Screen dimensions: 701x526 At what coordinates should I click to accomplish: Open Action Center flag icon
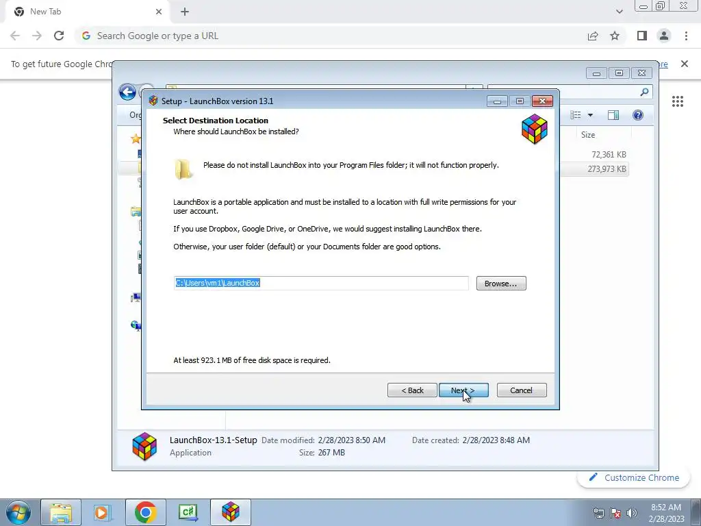(x=615, y=513)
